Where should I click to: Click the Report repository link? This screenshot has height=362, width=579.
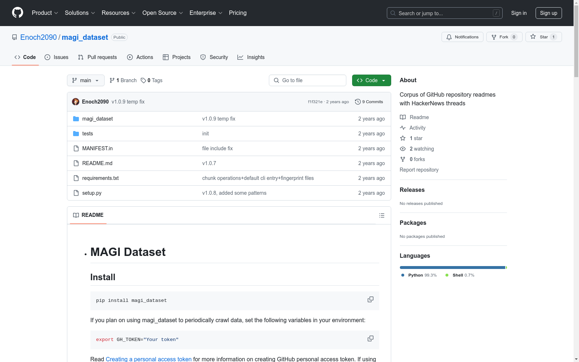(x=419, y=170)
